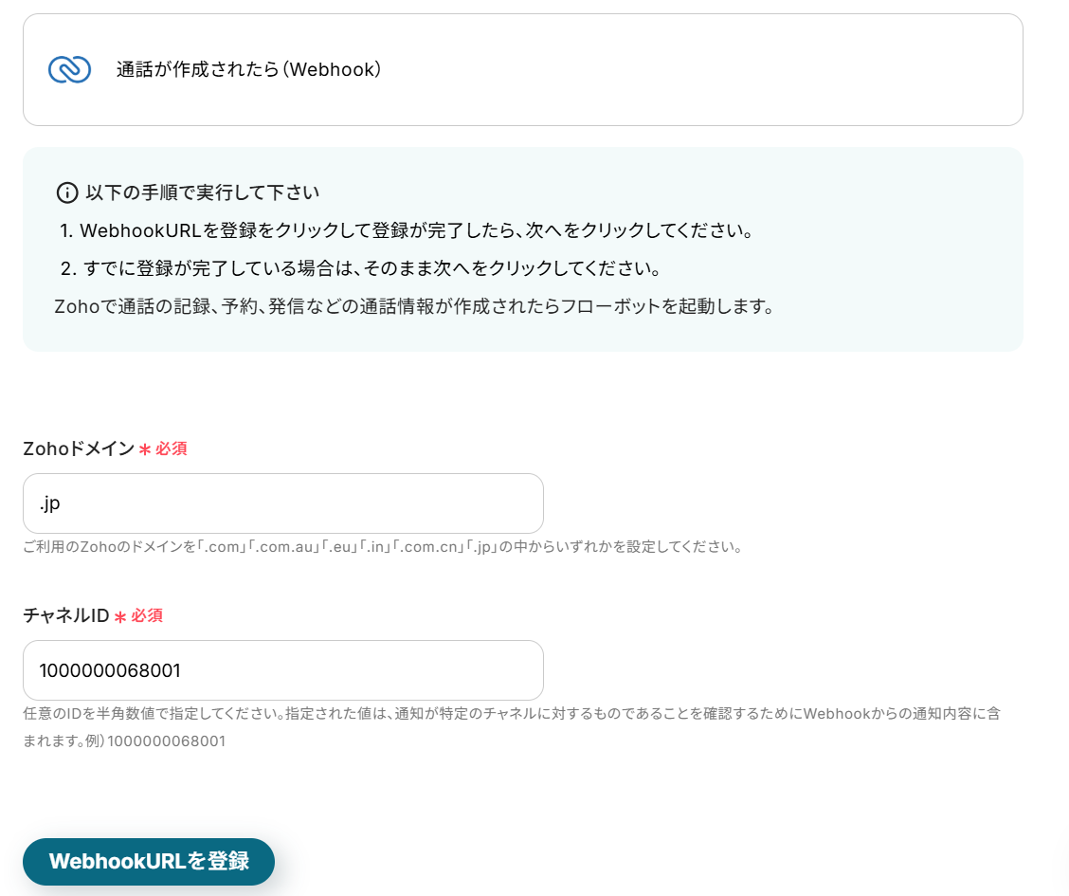The width and height of the screenshot is (1069, 896).
Task: Select the Zohoドメイン field label
Action: point(79,448)
